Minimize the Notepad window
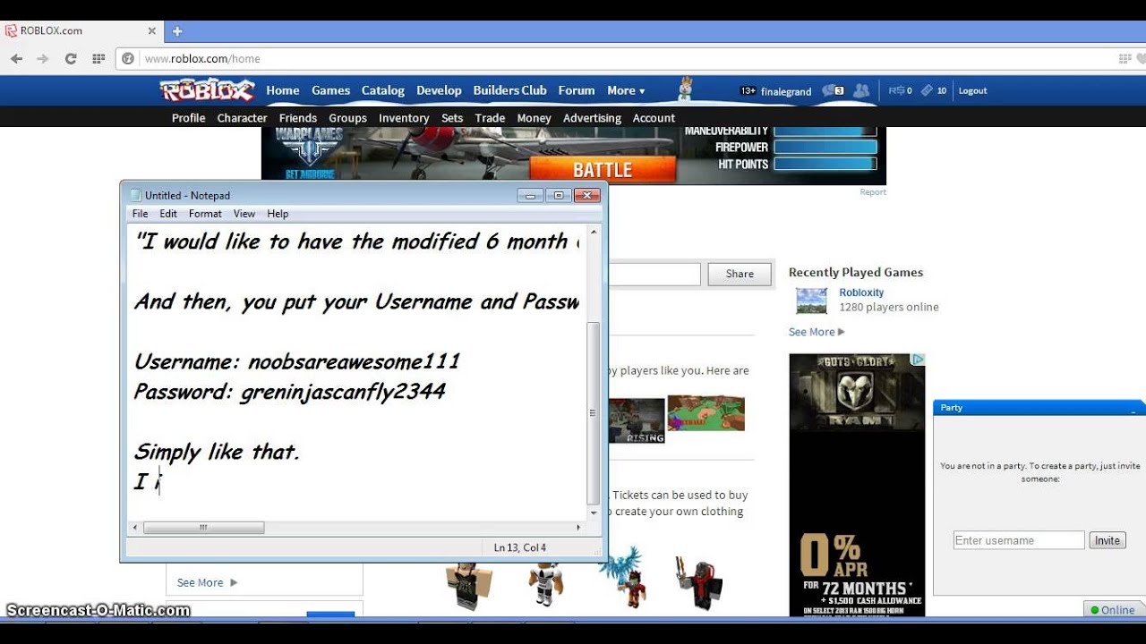Image resolution: width=1146 pixels, height=644 pixels. (531, 195)
